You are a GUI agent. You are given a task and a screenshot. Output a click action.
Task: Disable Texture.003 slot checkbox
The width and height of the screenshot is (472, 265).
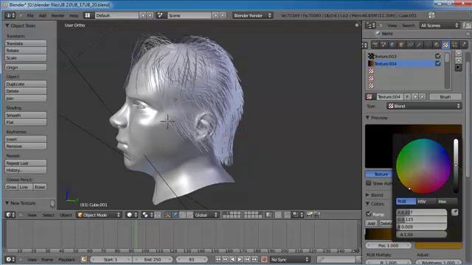pos(438,56)
